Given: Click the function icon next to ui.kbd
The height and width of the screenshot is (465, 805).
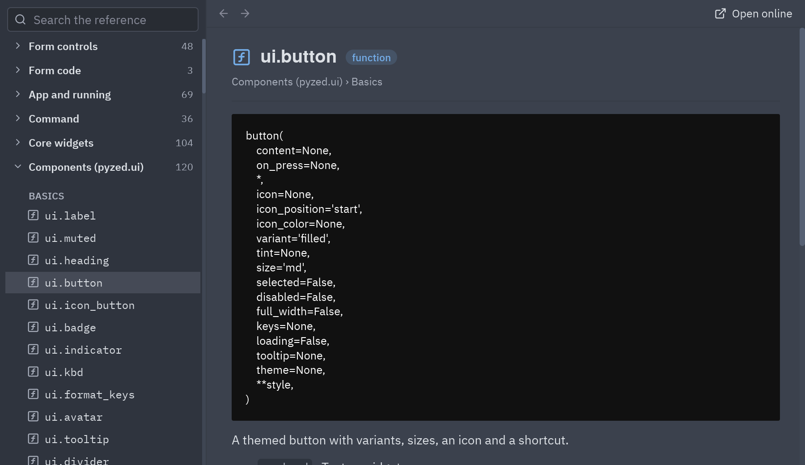Looking at the screenshot, I should (x=33, y=372).
